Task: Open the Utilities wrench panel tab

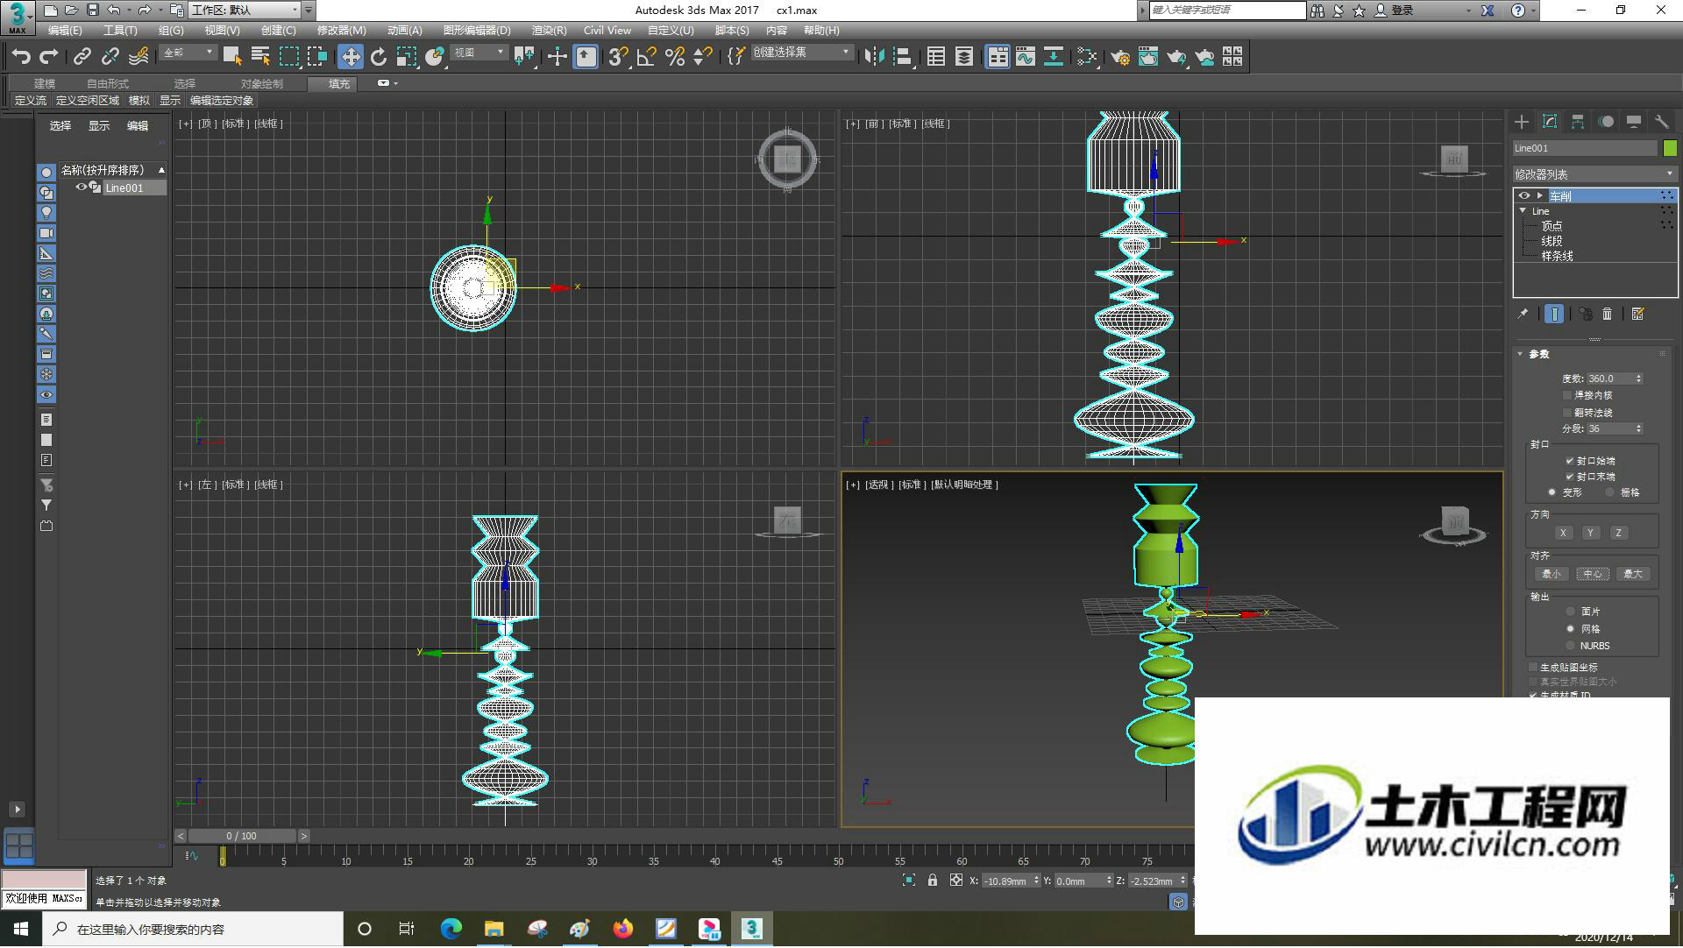Action: (1662, 122)
